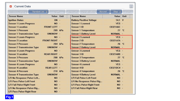180x101 pixels.
Task: Click the right table Unit column header
Action: (125, 16)
